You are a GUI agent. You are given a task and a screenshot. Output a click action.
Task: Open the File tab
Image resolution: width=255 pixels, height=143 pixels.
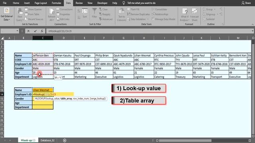click(5, 3)
